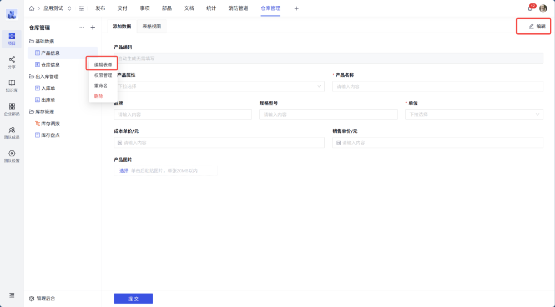Select 编辑表单 in the context menu
This screenshot has height=307, width=555.
(x=103, y=65)
